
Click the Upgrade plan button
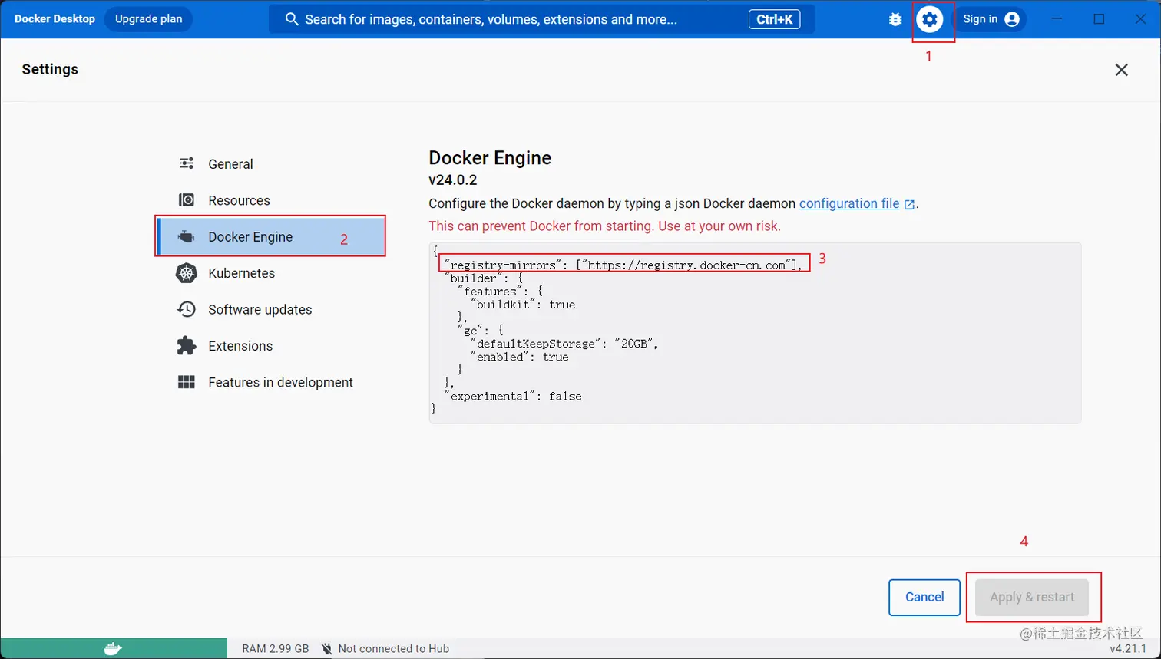[x=149, y=19]
